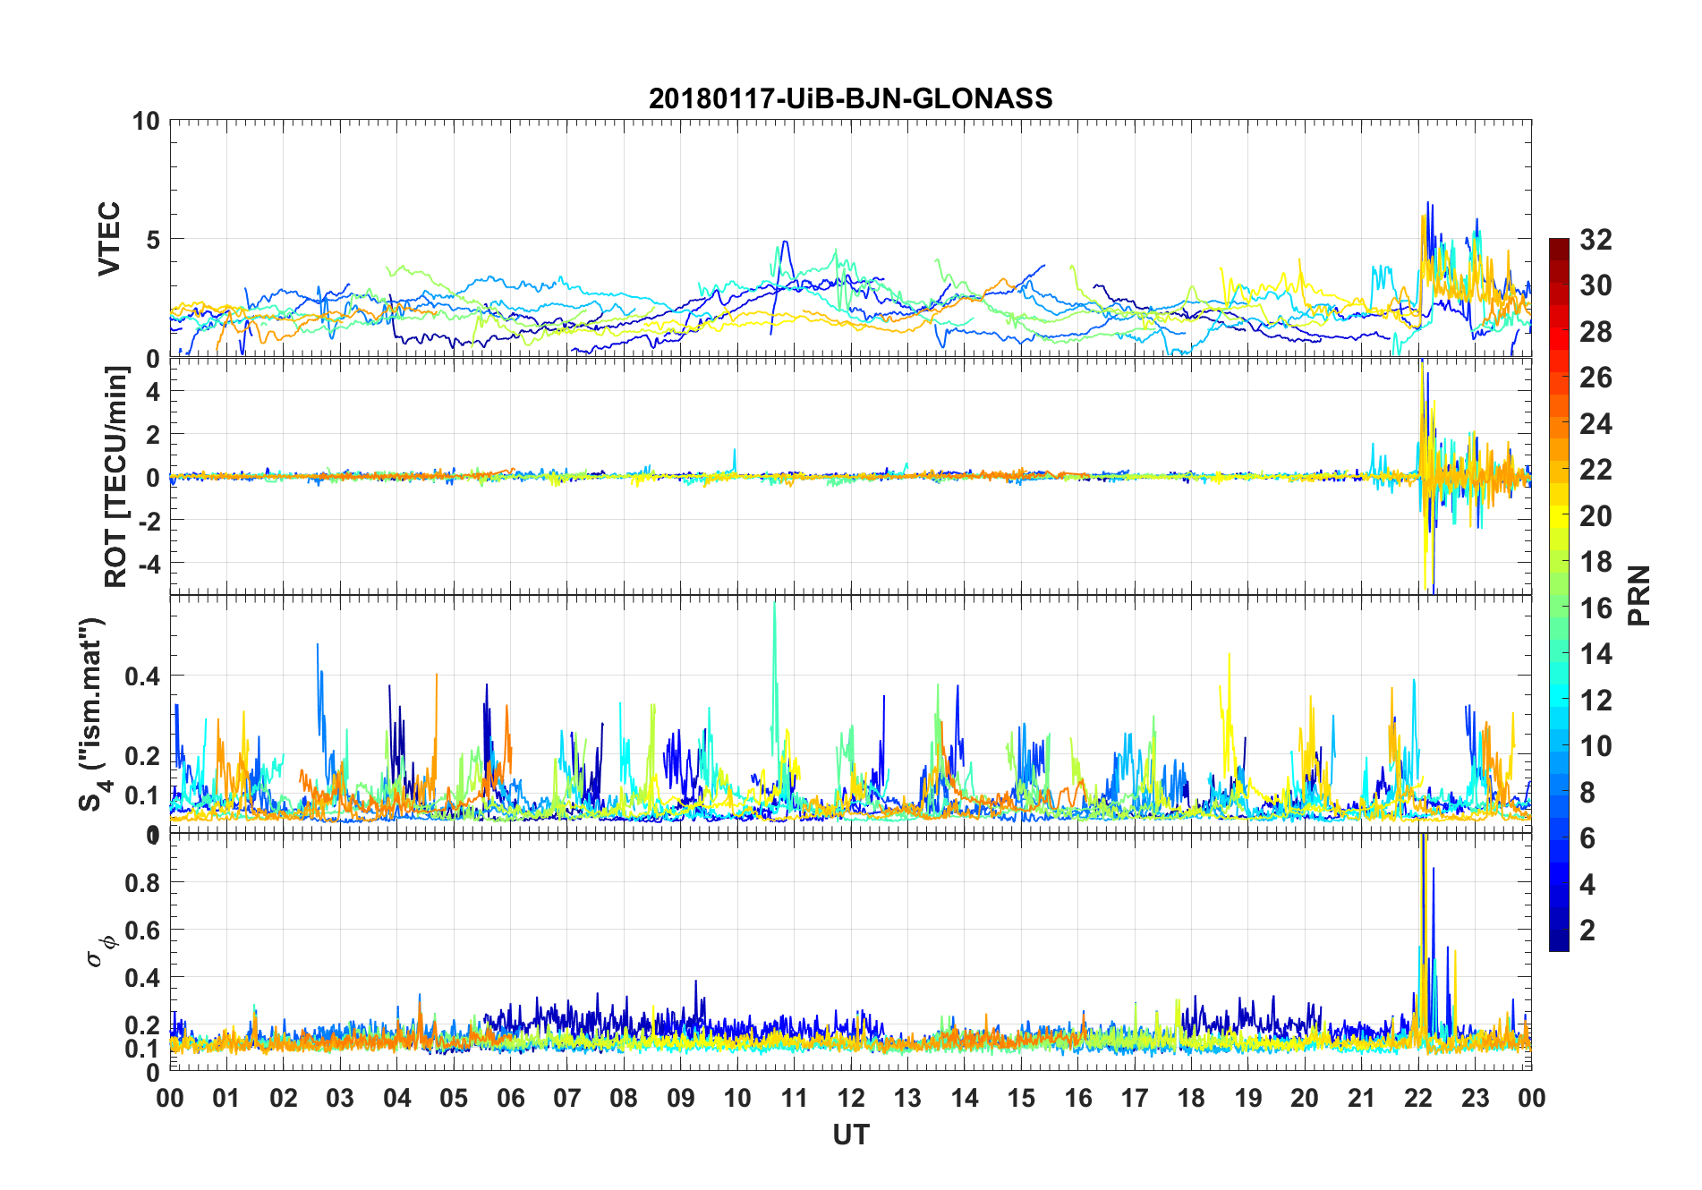The image size is (1702, 1190).
Task: Click the sigma phi y-axis label
Action: (x=102, y=950)
